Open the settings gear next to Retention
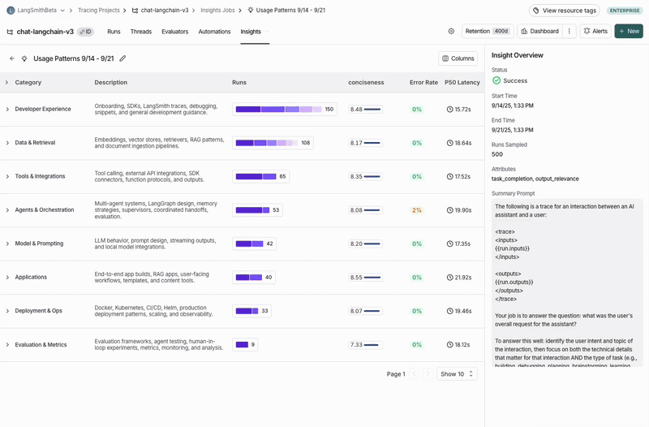Image resolution: width=649 pixels, height=427 pixels. click(451, 32)
